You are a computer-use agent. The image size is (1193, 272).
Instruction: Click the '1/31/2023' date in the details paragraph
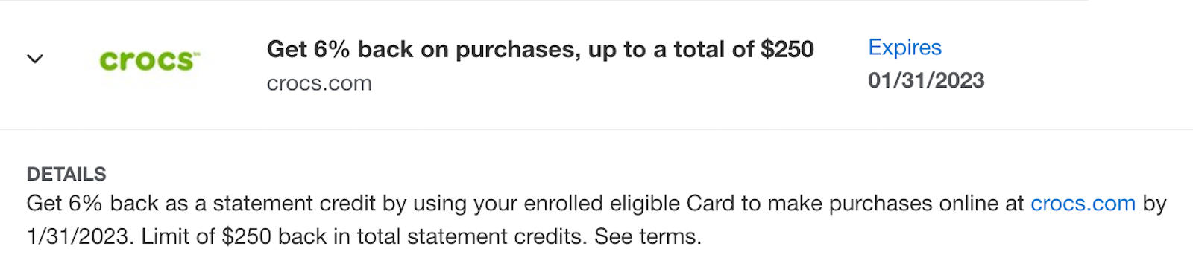(78, 236)
